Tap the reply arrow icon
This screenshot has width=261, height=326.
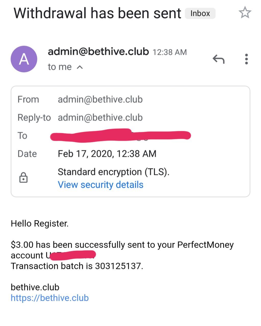[218, 59]
